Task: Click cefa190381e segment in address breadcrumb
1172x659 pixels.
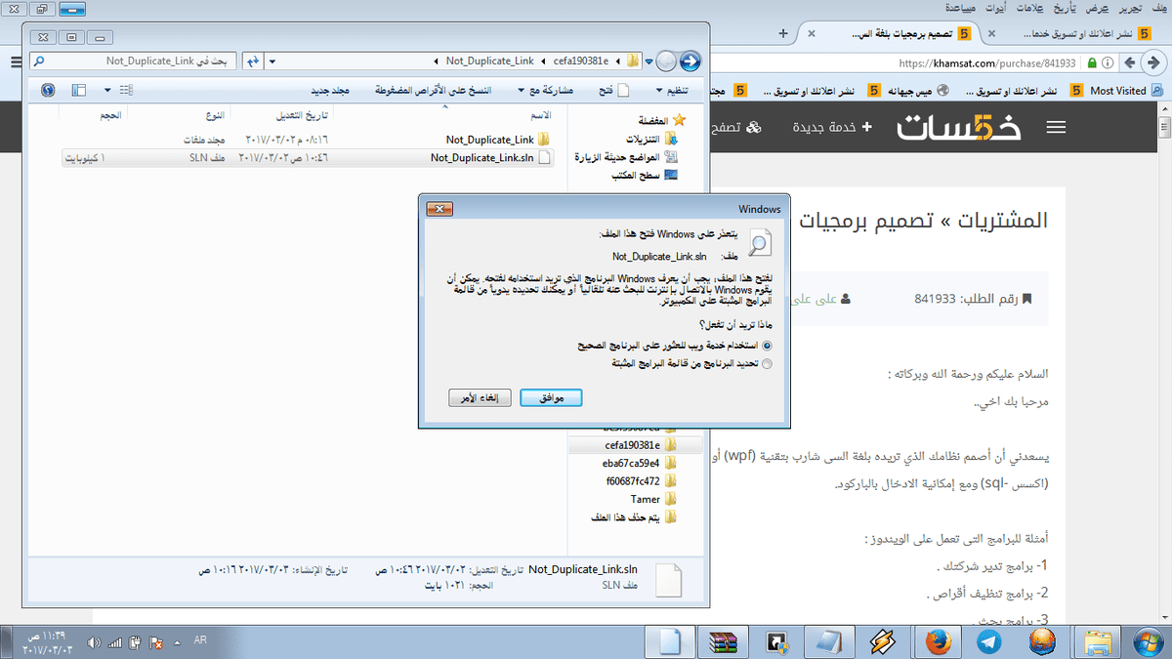Action: [x=580, y=62]
